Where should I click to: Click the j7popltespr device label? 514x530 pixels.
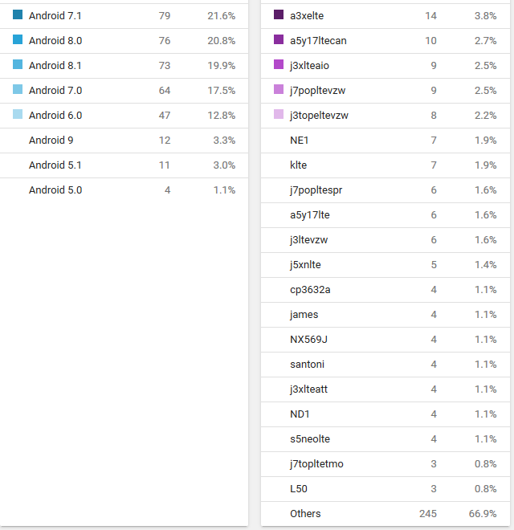pos(316,190)
